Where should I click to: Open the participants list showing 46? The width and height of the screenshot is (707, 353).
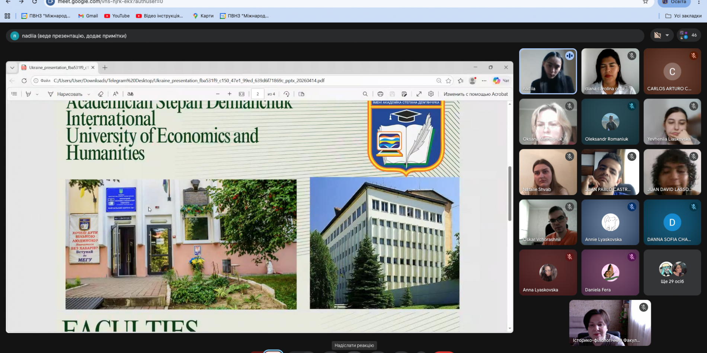pyautogui.click(x=689, y=35)
